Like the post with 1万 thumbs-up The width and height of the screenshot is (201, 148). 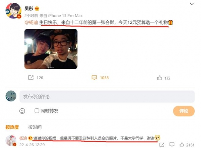coord(159,78)
